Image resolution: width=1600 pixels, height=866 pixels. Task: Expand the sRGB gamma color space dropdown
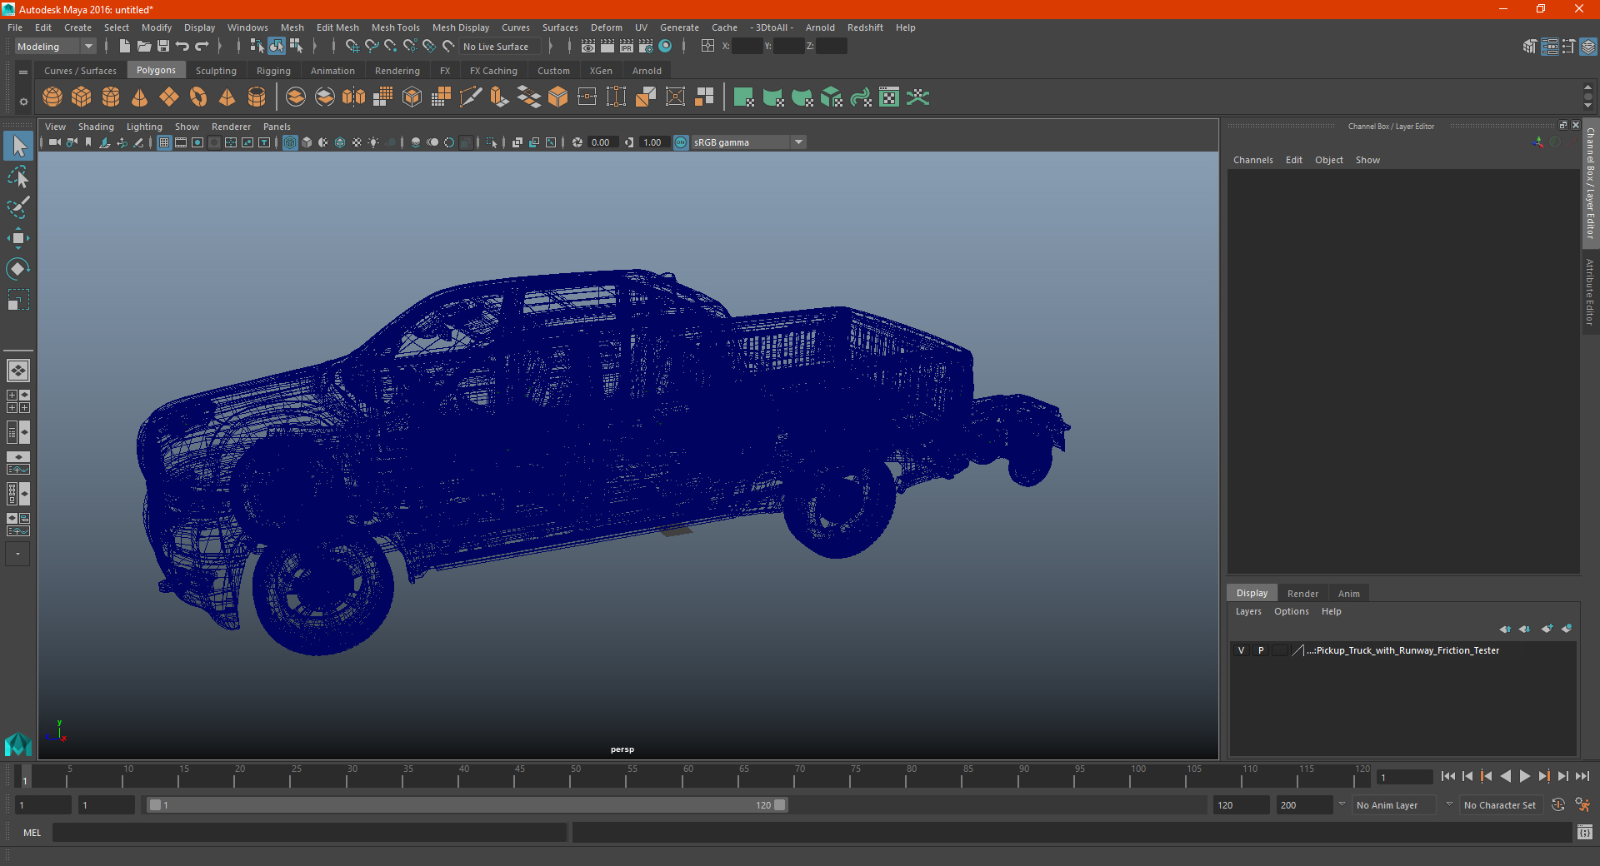tap(798, 142)
